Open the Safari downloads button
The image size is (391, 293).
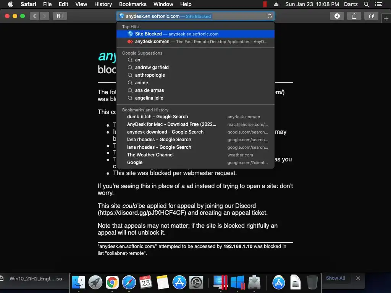pos(337,16)
